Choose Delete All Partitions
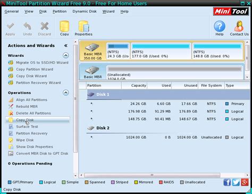The height and width of the screenshot is (194, 252). click(x=33, y=113)
